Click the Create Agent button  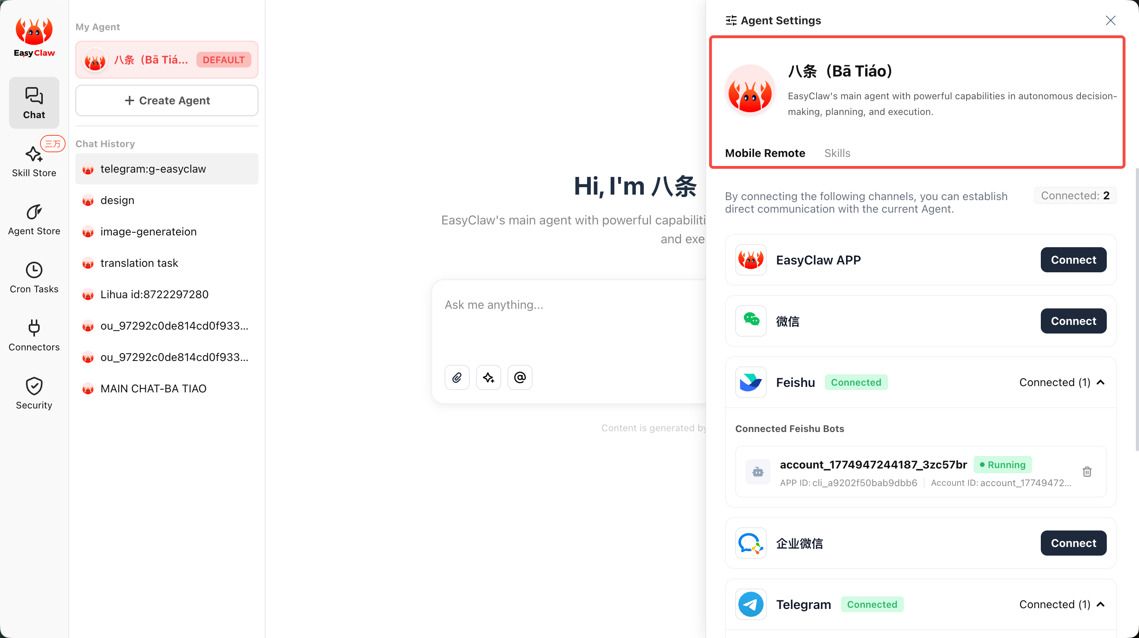point(167,100)
